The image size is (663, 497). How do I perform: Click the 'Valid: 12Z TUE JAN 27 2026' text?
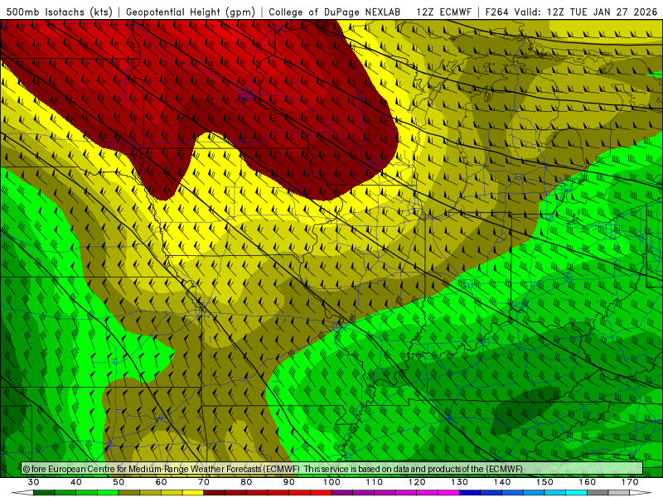[586, 12]
